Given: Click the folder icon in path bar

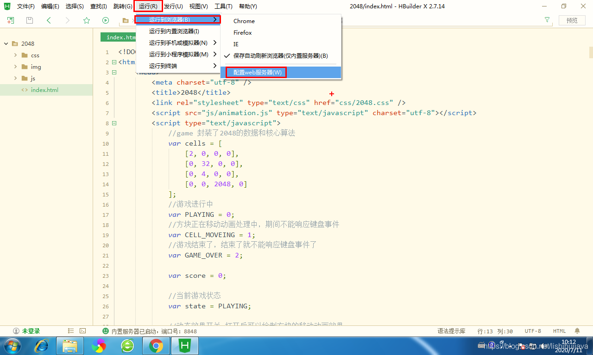Looking at the screenshot, I should pyautogui.click(x=125, y=20).
